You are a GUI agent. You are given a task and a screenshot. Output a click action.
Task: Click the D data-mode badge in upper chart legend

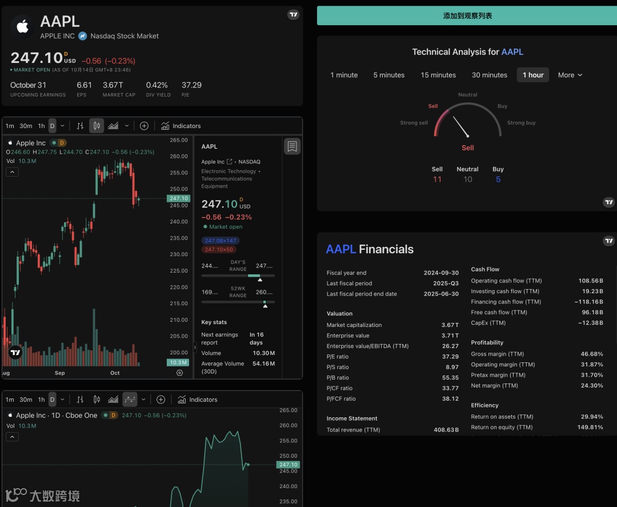[62, 143]
